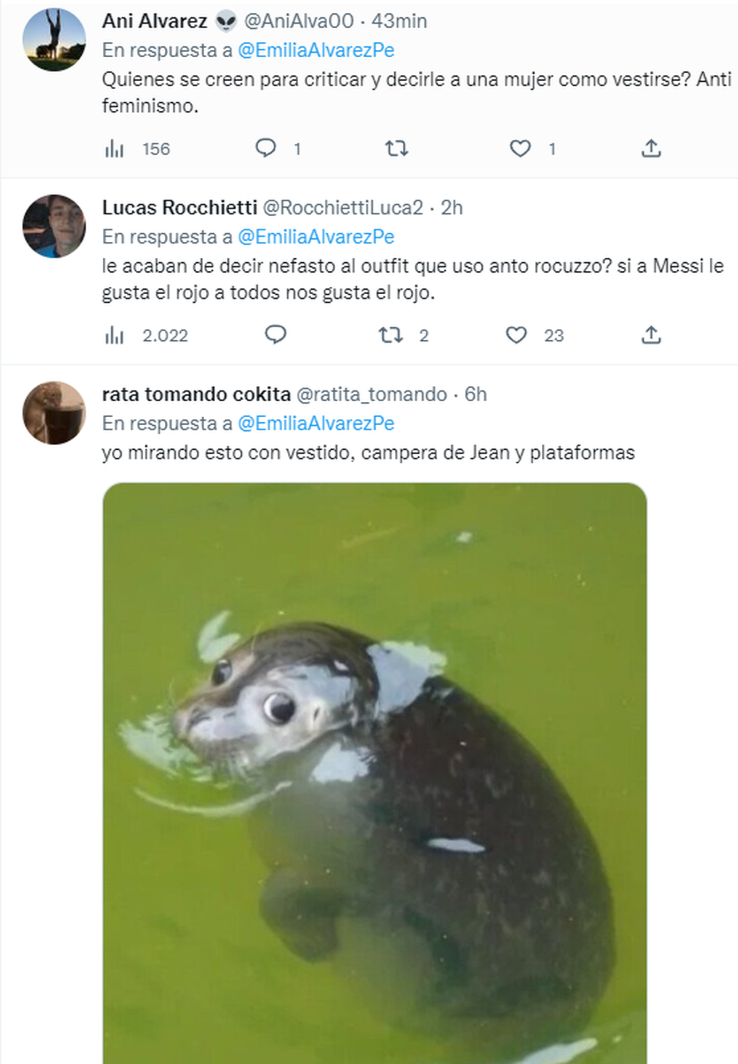Open the Lucas Rocchietti display name
This screenshot has height=1064, width=738.
[180, 208]
